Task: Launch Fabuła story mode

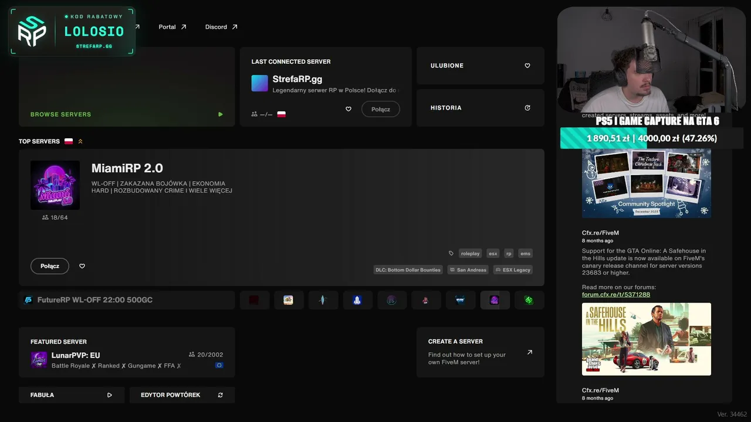Action: (72, 395)
